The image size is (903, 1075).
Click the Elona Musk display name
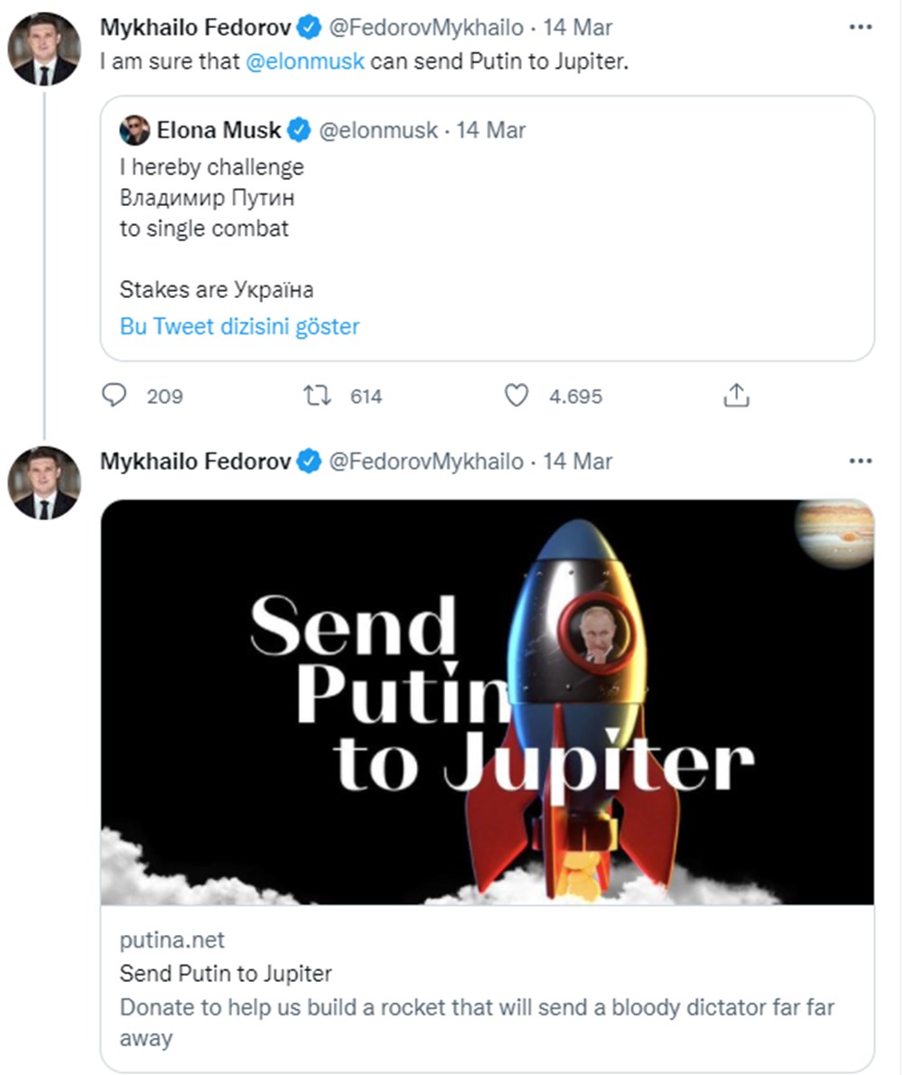pyautogui.click(x=219, y=130)
